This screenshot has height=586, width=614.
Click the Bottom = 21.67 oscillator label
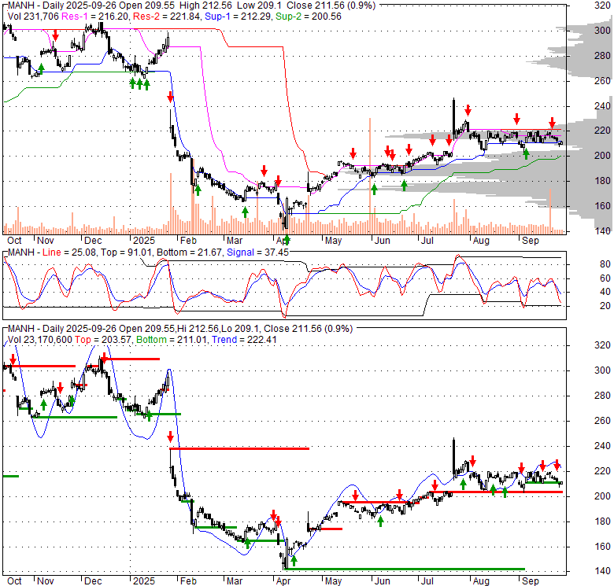tap(189, 252)
